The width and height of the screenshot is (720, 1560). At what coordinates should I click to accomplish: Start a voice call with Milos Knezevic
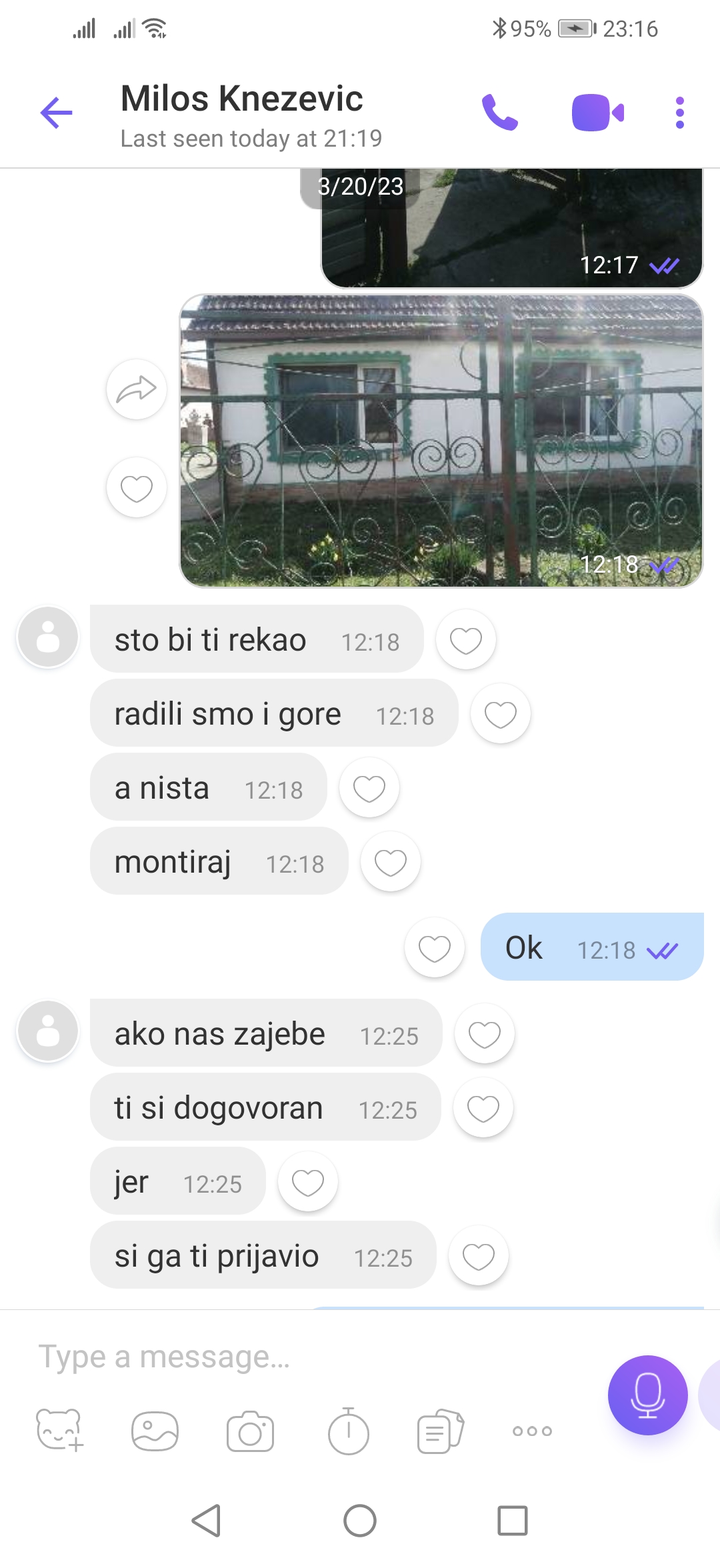click(x=499, y=113)
